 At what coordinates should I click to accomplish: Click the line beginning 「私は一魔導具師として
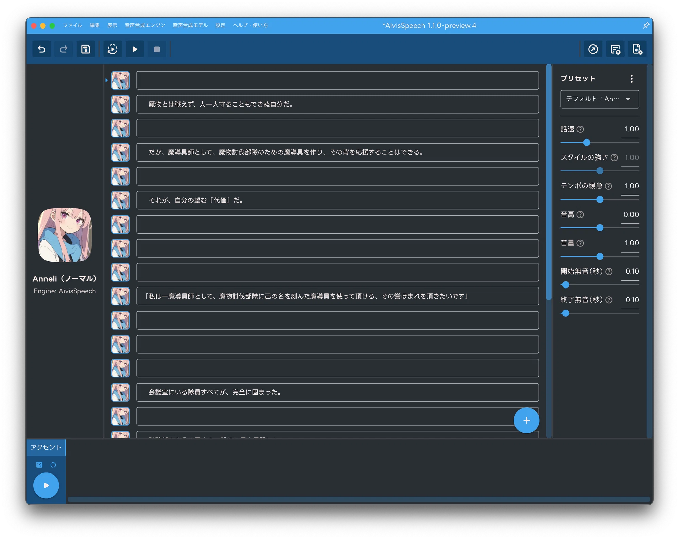[338, 296]
